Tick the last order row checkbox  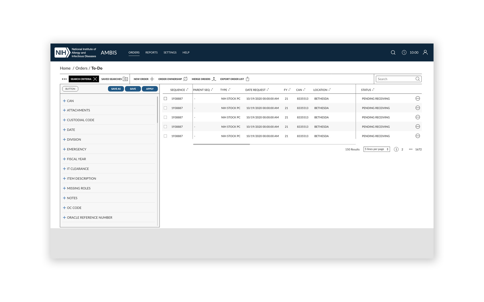(165, 136)
